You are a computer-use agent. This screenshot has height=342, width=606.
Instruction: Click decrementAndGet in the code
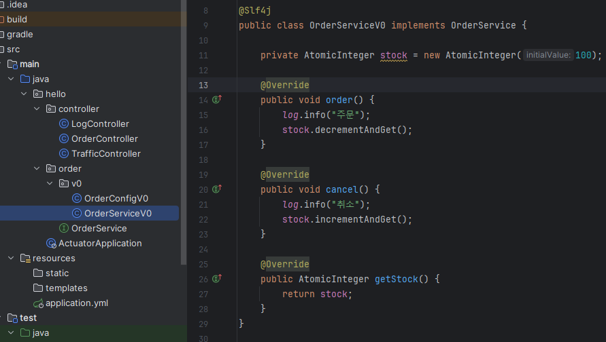pos(356,130)
